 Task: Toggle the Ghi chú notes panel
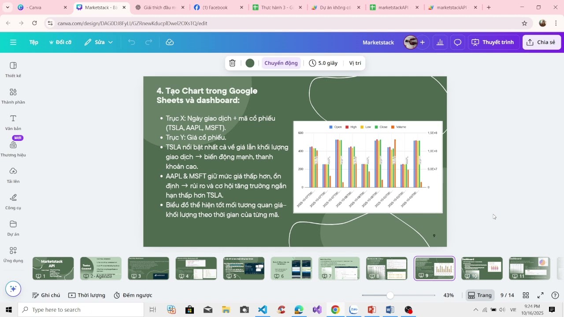pos(46,295)
